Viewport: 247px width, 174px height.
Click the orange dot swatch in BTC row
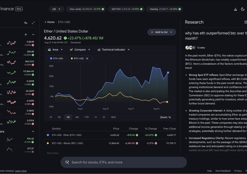48,143
